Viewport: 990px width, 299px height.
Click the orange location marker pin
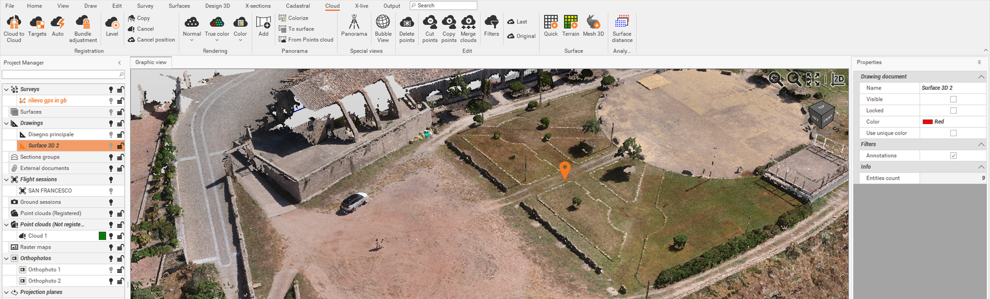pyautogui.click(x=565, y=170)
